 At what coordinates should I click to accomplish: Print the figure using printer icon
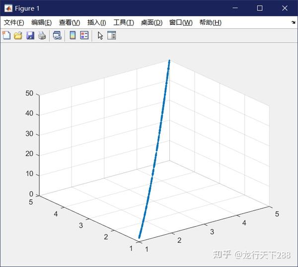42,35
